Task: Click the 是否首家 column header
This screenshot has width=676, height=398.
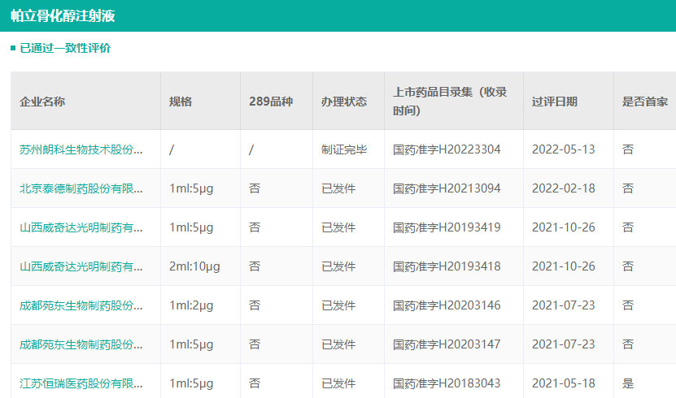Action: click(x=644, y=102)
